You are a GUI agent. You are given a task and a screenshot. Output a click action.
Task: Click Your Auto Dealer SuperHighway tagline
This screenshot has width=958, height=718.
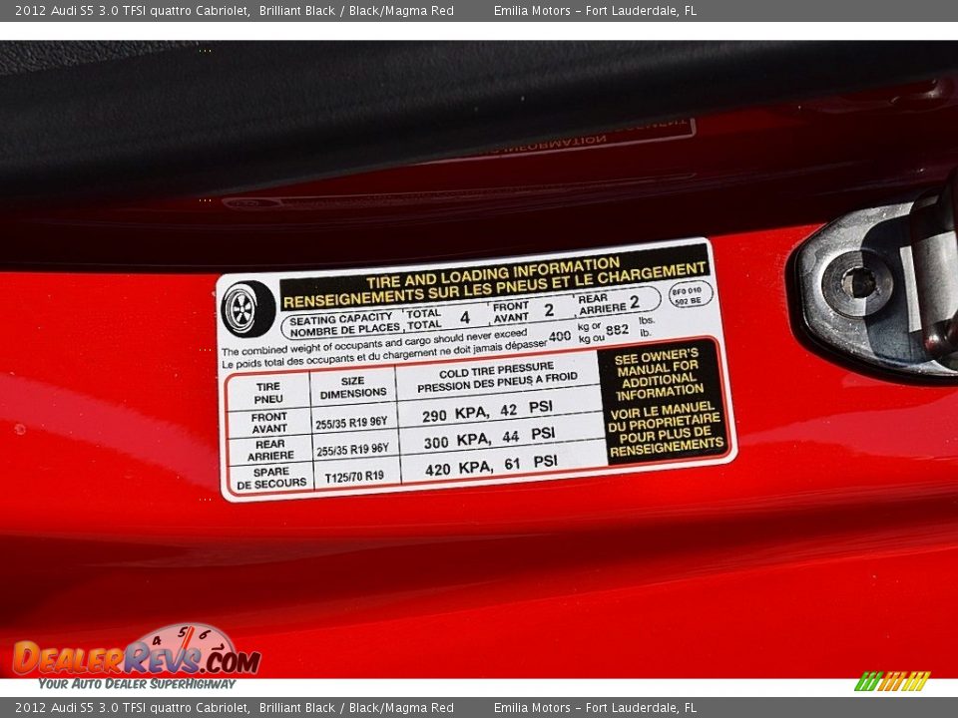coord(137,684)
